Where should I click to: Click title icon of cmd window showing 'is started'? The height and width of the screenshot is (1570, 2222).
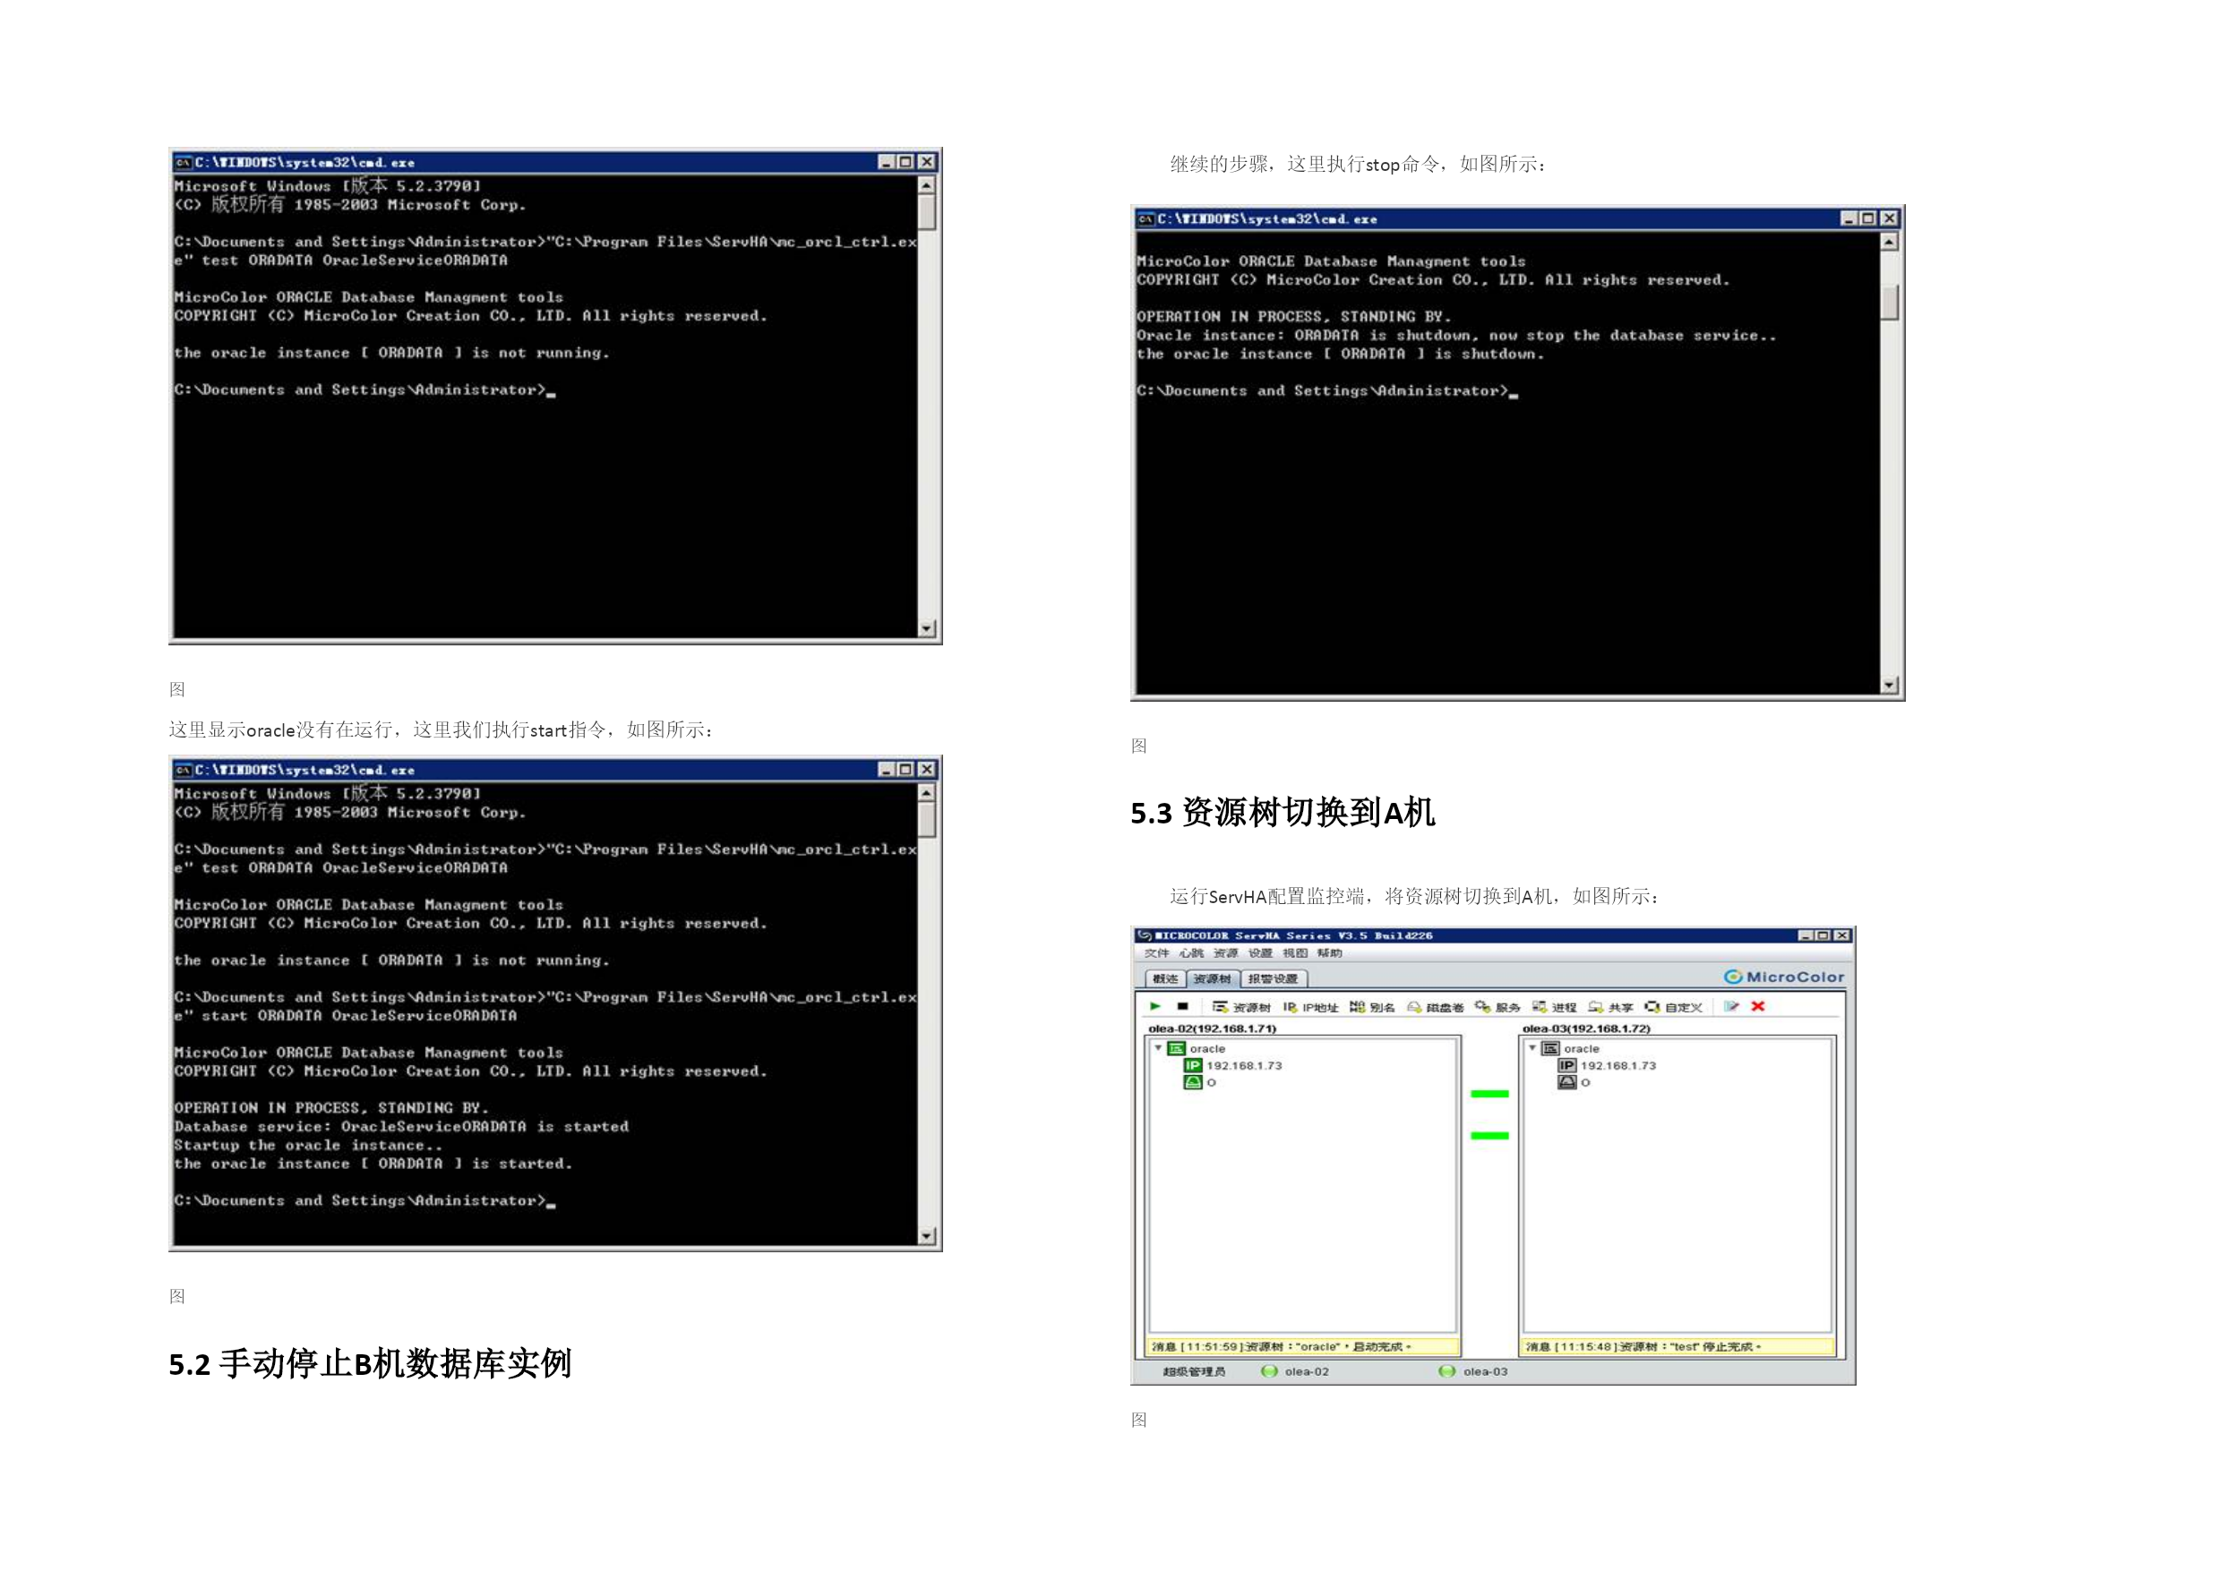183,770
